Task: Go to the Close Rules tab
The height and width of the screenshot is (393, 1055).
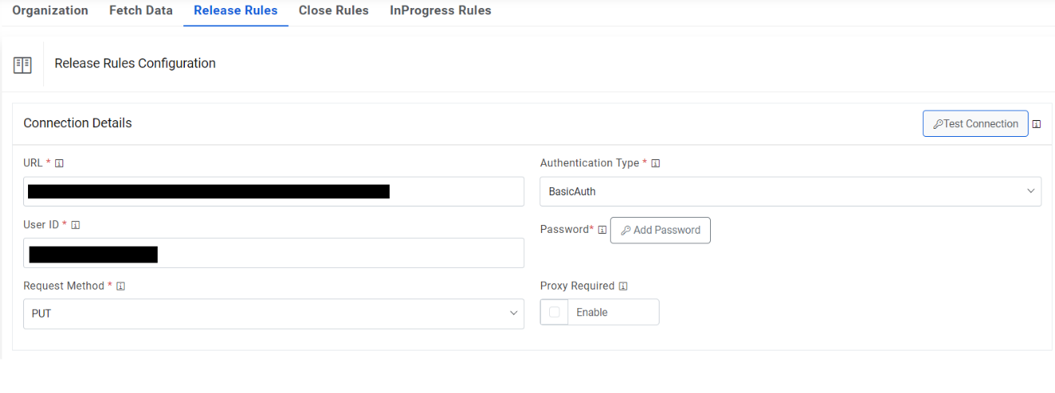Action: pyautogui.click(x=334, y=11)
